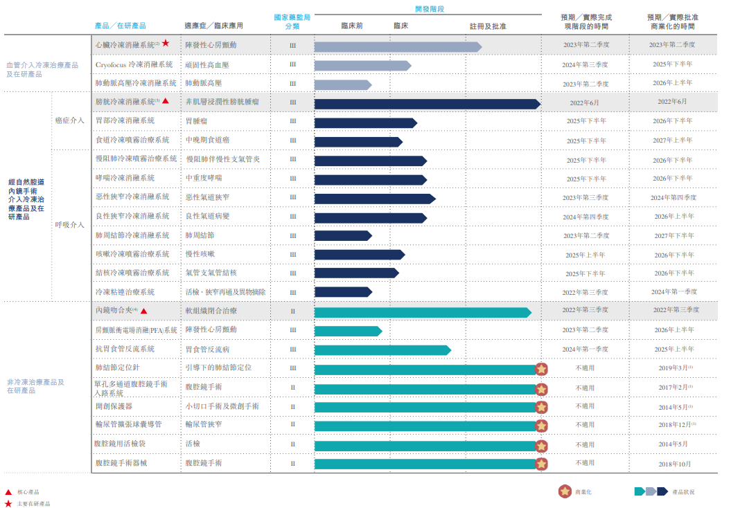Click approval date 2018年12月

click(x=677, y=425)
